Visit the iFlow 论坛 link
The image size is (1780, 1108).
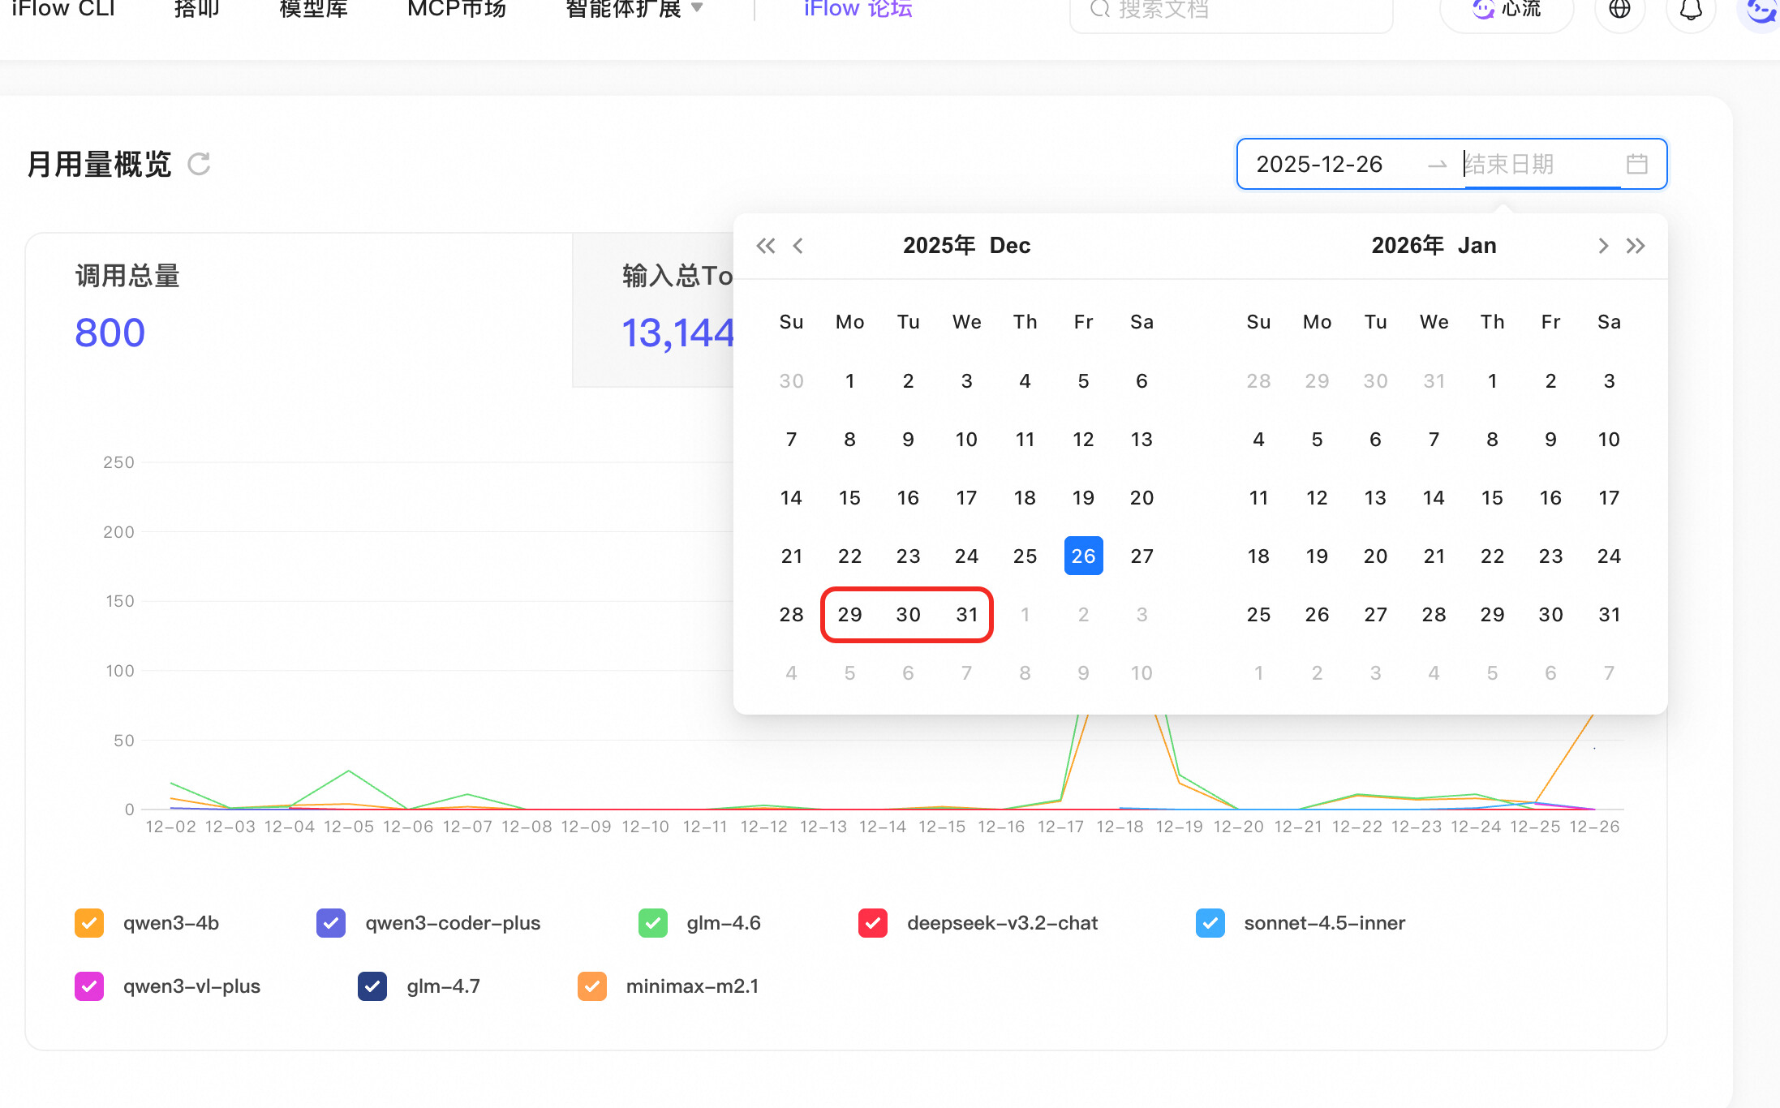tap(858, 10)
